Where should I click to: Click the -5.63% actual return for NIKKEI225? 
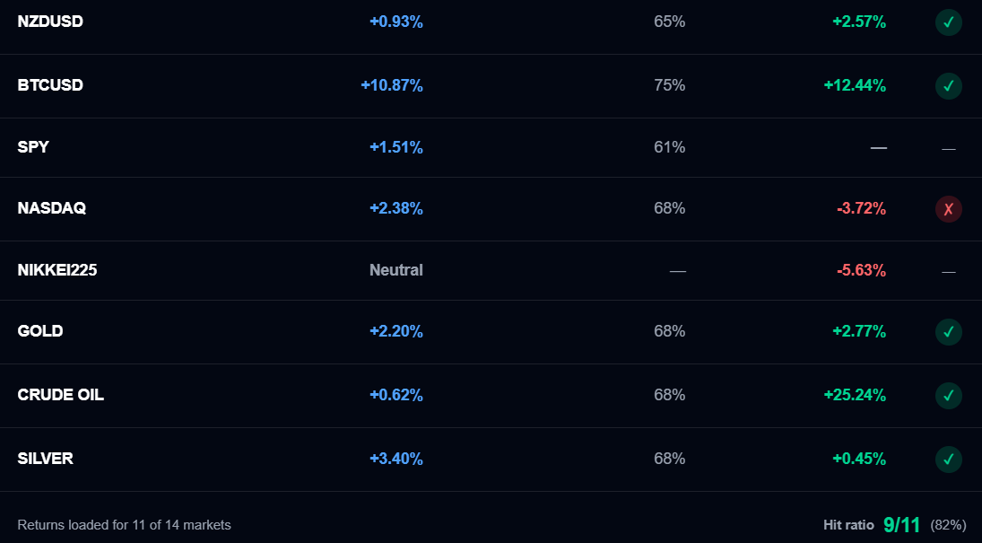pyautogui.click(x=861, y=270)
